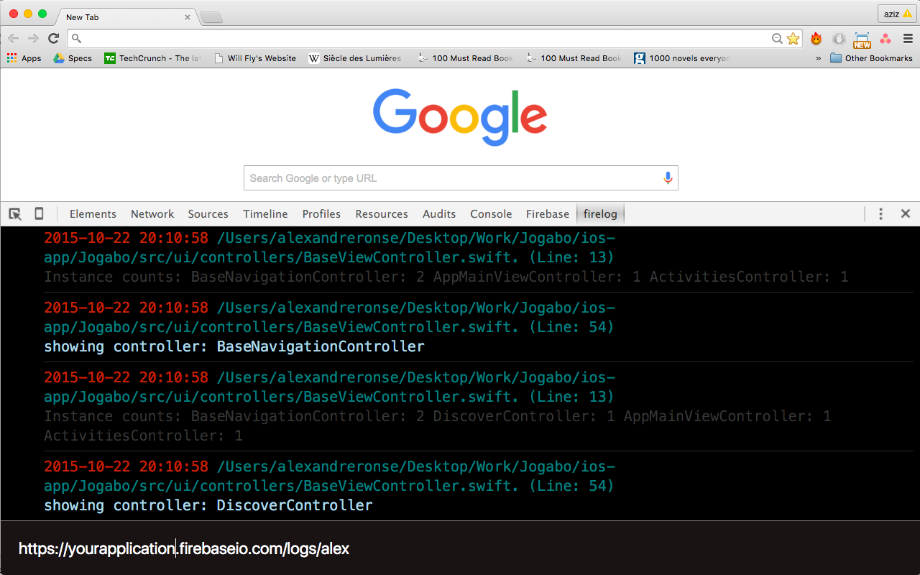920x575 pixels.
Task: Switch to the Network tab
Action: click(152, 213)
